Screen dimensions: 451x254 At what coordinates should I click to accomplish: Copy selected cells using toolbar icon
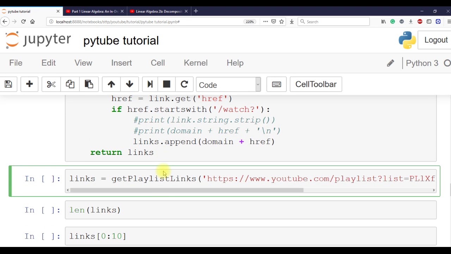pyautogui.click(x=70, y=84)
